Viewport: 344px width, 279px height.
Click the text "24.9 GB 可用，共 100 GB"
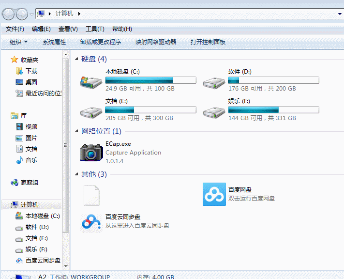[x=140, y=89]
